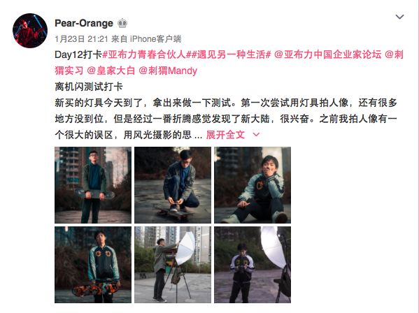Click the 1月23日 21:21 timestamp
This screenshot has width=419, height=313.
(x=81, y=39)
